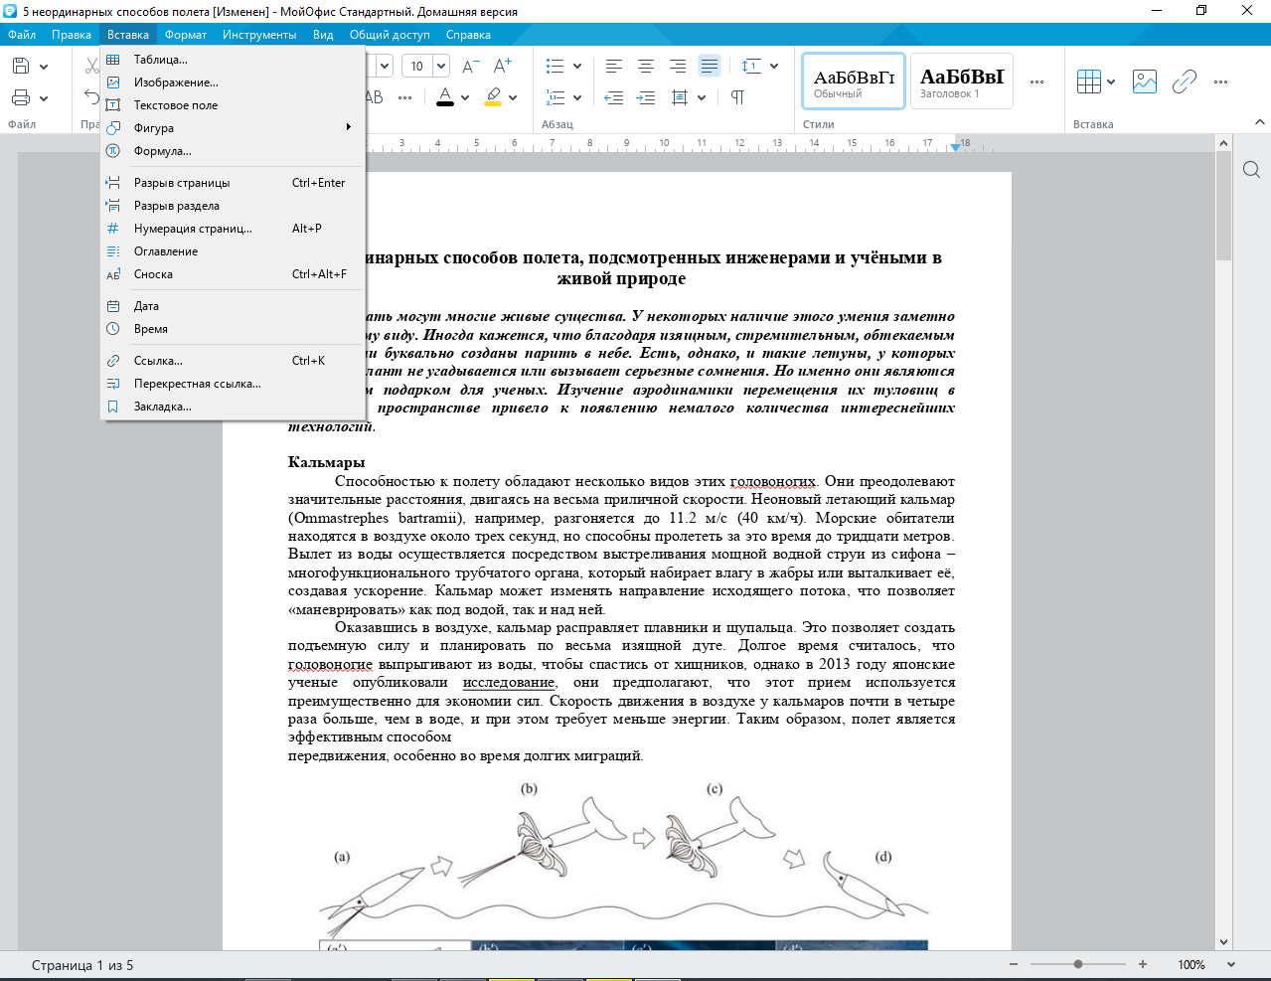Choose Закладка... menu entry

(x=233, y=407)
